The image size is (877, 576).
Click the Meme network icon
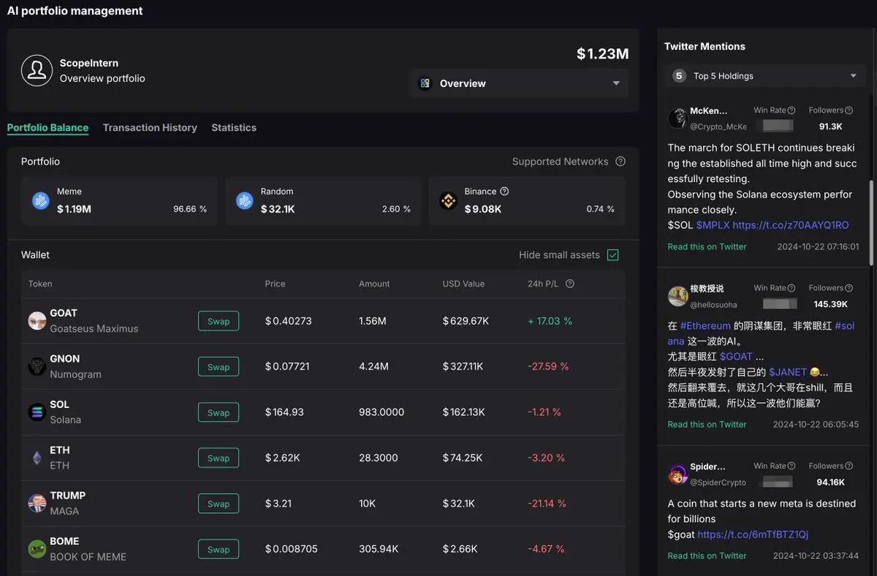[x=41, y=200]
